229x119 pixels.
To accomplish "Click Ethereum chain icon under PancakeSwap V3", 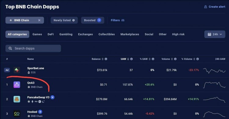I will tap(32, 102).
